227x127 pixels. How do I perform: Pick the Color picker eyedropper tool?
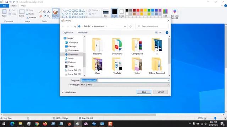pyautogui.click(x=44, y=16)
